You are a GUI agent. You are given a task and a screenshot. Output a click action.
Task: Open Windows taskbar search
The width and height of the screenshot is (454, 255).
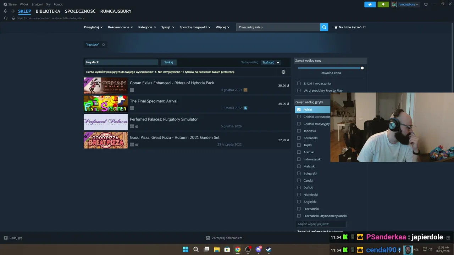(x=196, y=249)
